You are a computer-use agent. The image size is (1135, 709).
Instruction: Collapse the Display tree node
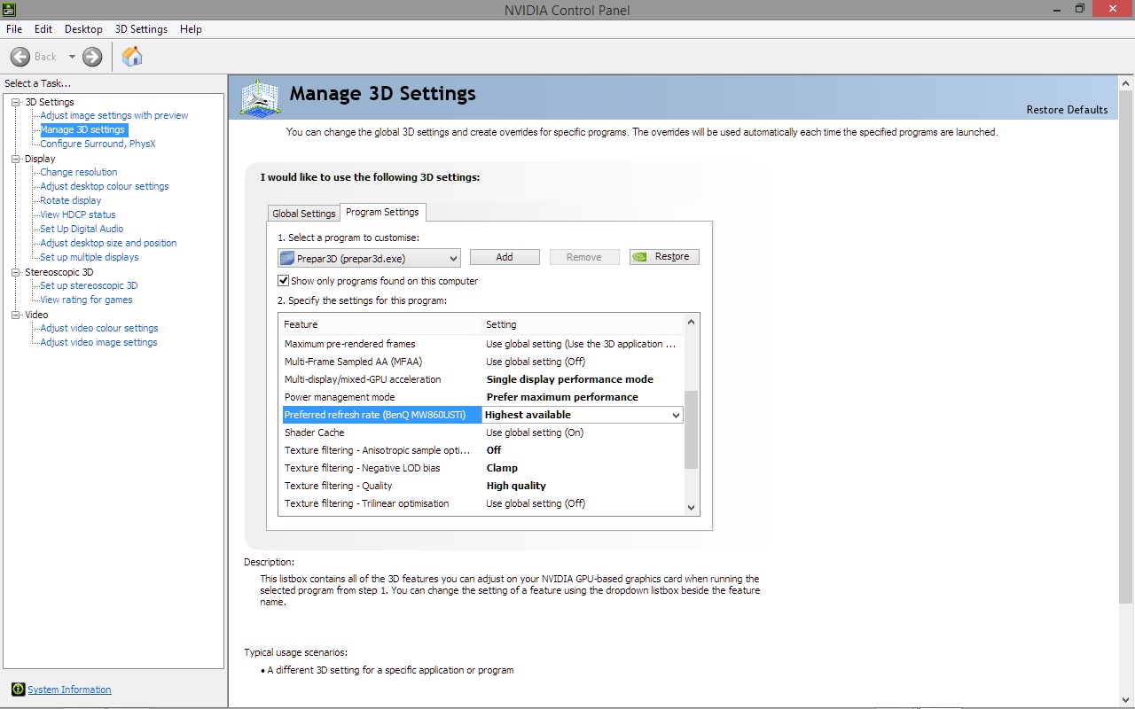[x=15, y=159]
